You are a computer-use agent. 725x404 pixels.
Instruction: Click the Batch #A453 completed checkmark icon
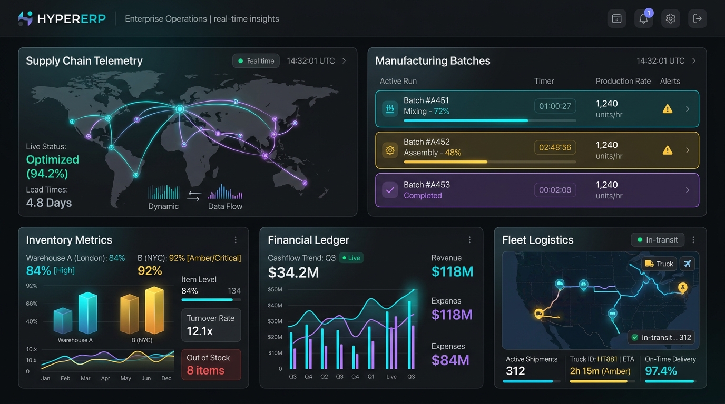pyautogui.click(x=390, y=190)
